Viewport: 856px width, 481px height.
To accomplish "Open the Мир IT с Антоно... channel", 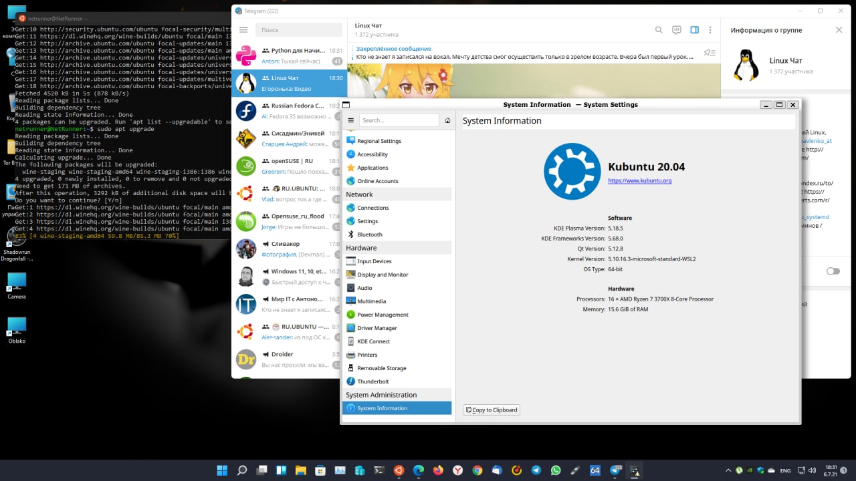I will pyautogui.click(x=289, y=304).
